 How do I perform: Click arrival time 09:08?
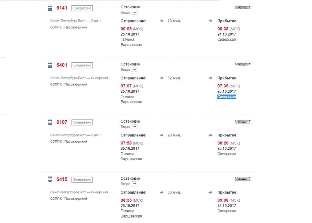tap(223, 200)
